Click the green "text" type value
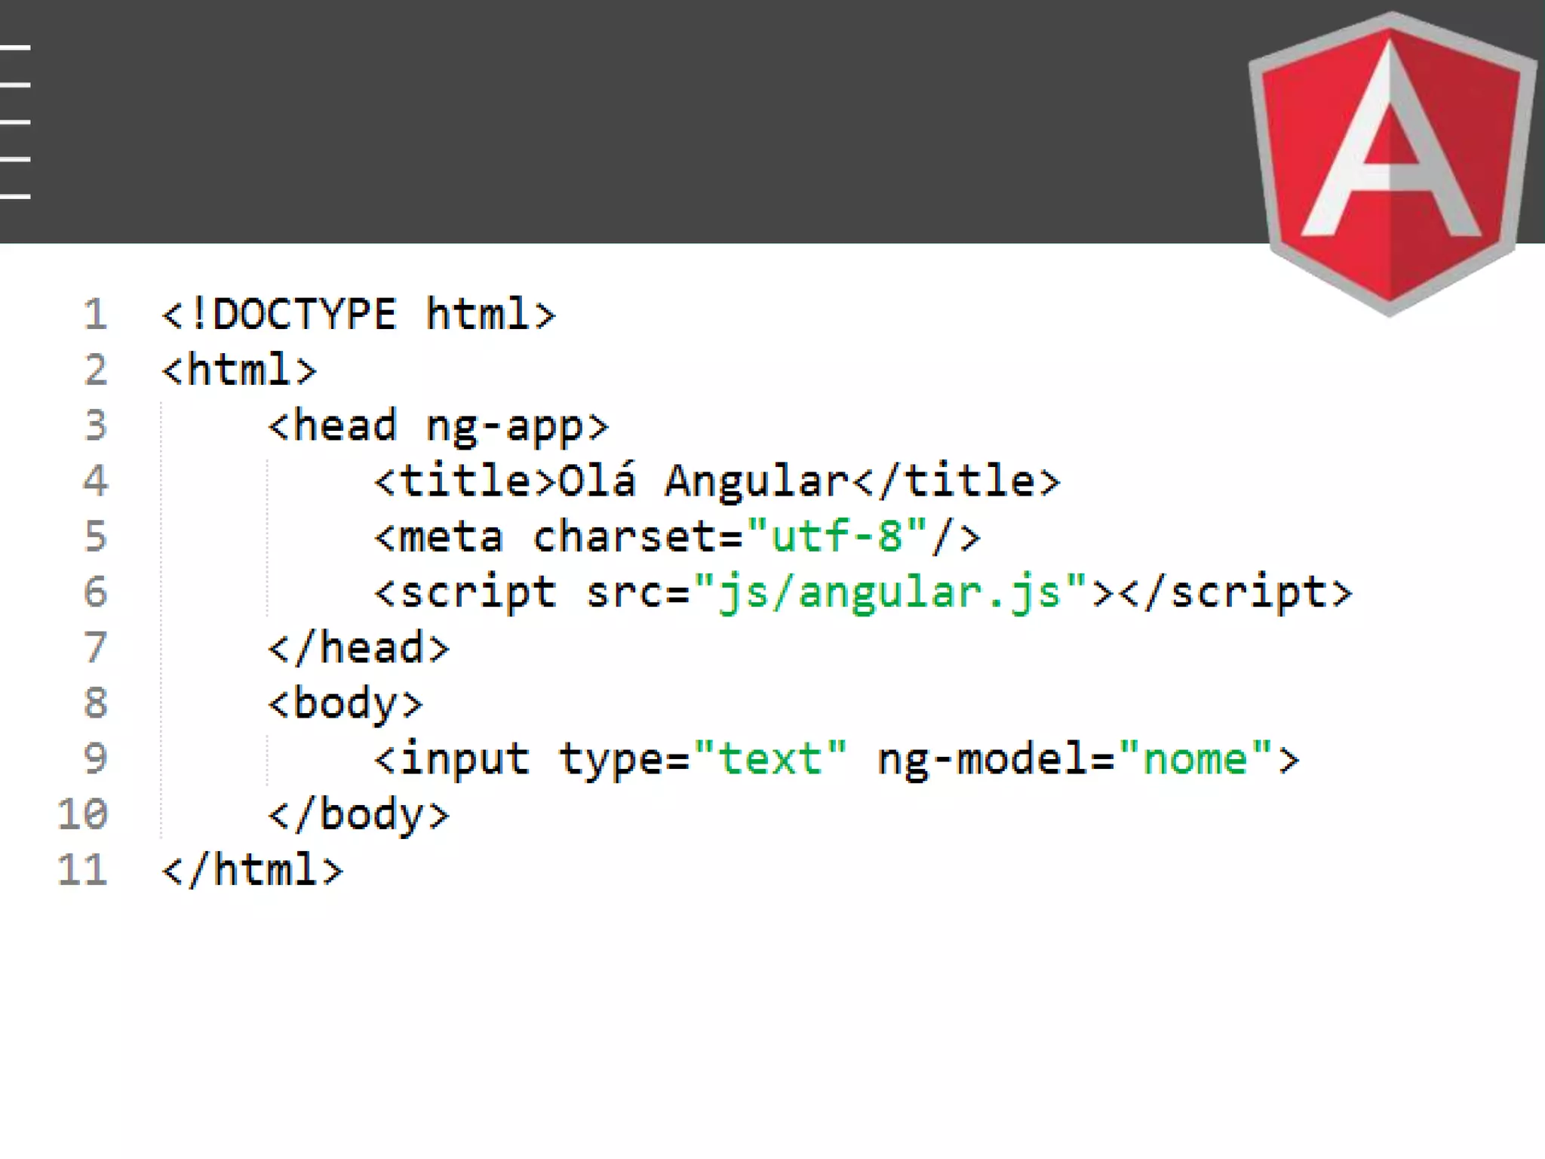The height and width of the screenshot is (1159, 1545). [769, 759]
